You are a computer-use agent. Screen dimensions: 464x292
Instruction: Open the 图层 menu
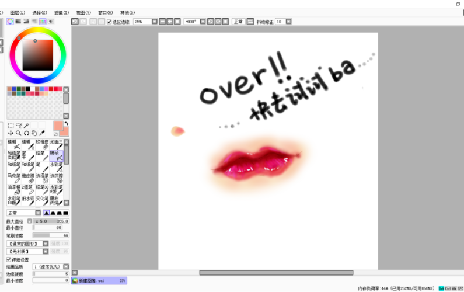18,13
